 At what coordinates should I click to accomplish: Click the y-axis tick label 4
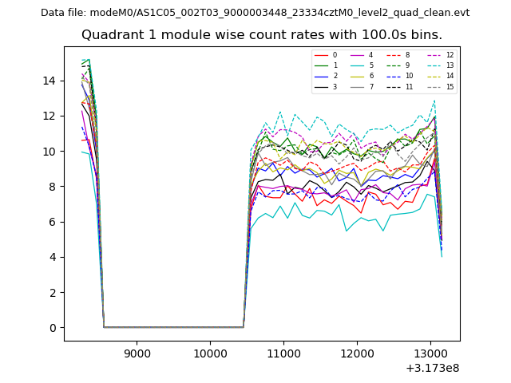[53, 257]
